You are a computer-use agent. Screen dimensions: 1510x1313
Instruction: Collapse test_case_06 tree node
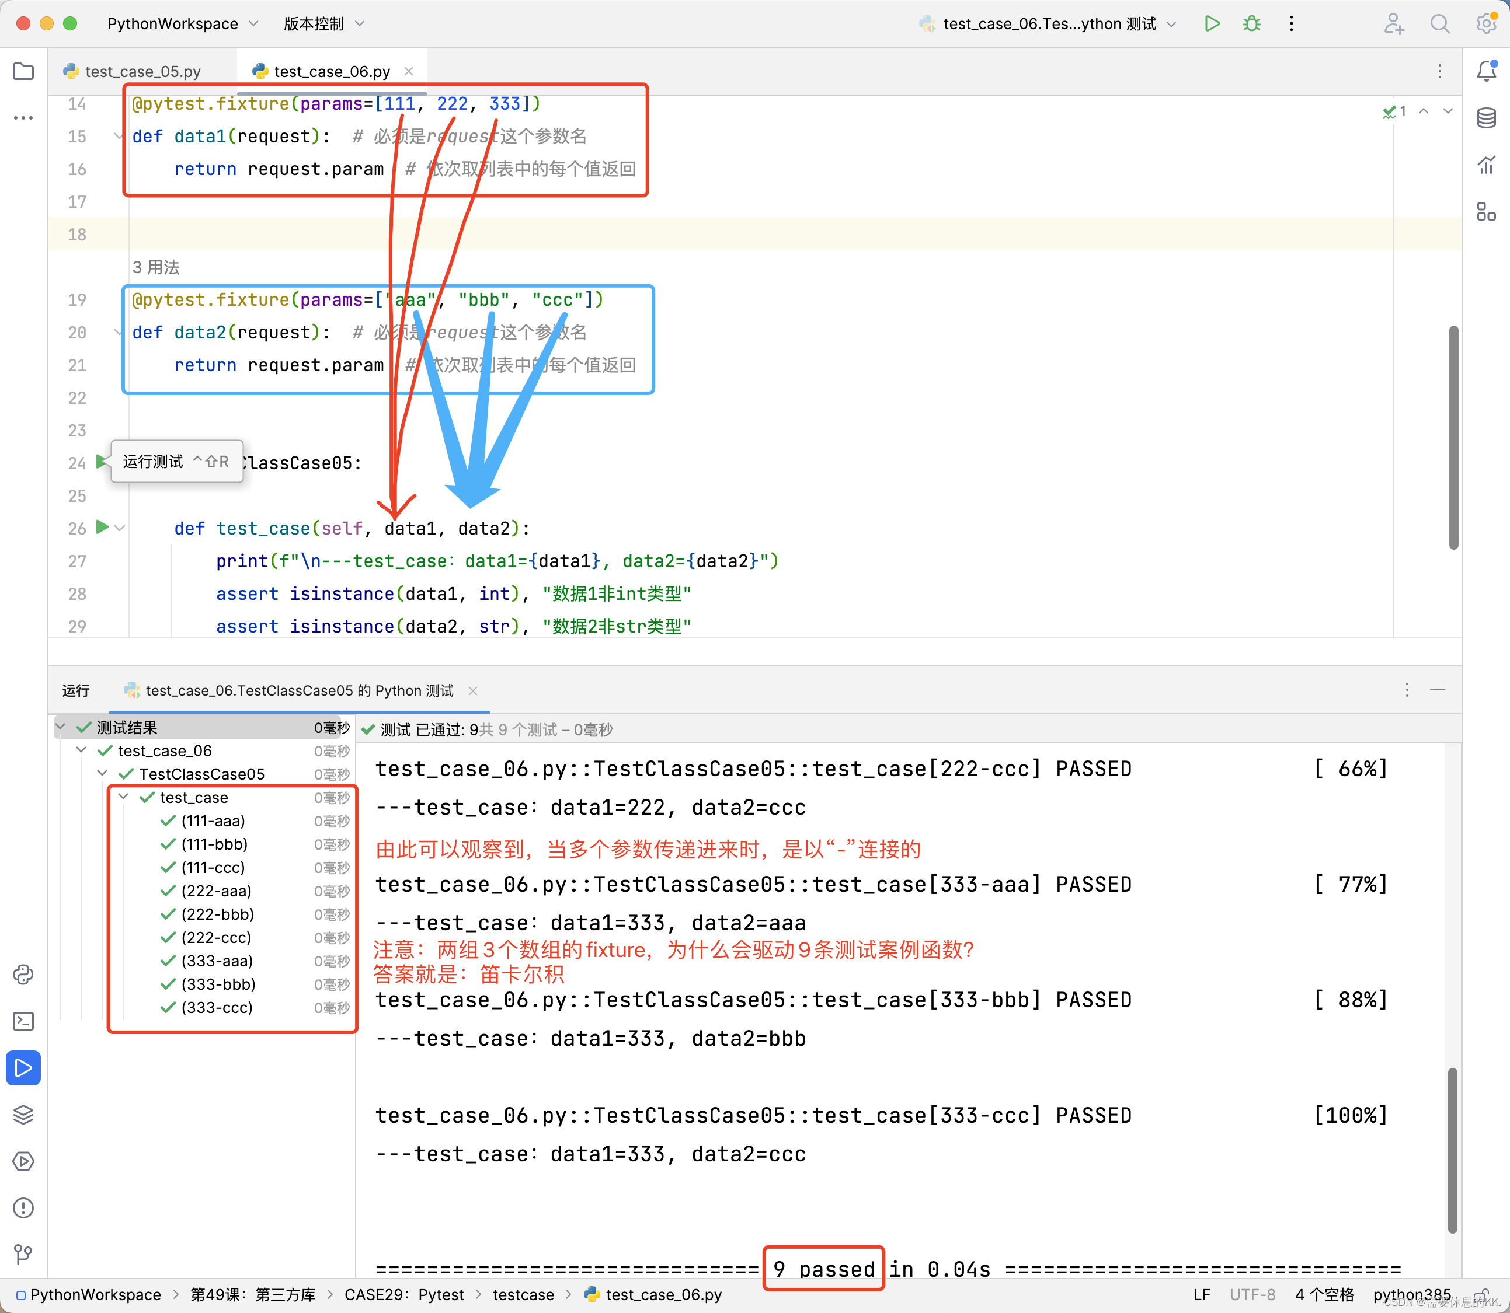[x=81, y=750]
